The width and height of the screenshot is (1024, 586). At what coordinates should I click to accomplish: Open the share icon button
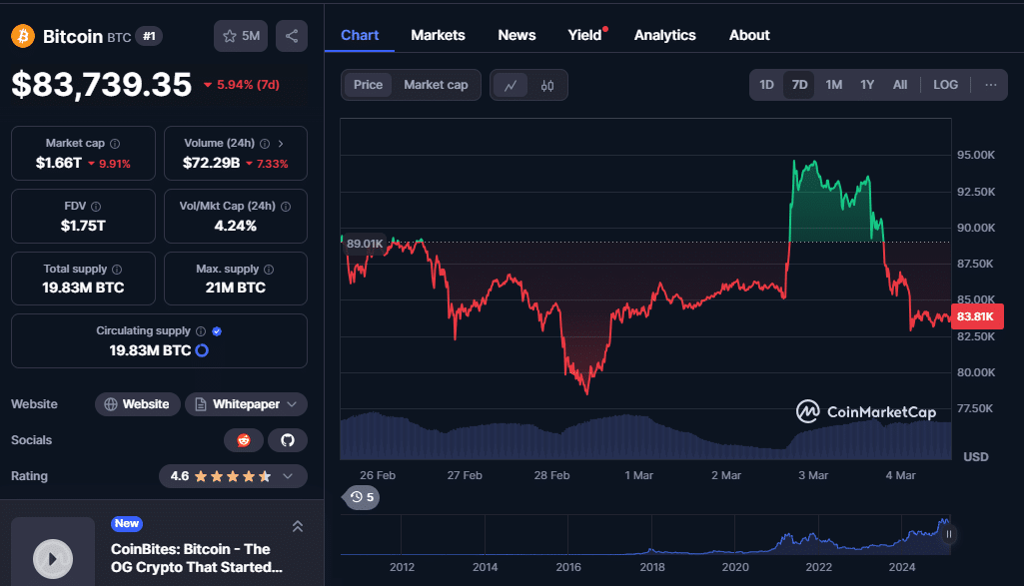tap(292, 36)
